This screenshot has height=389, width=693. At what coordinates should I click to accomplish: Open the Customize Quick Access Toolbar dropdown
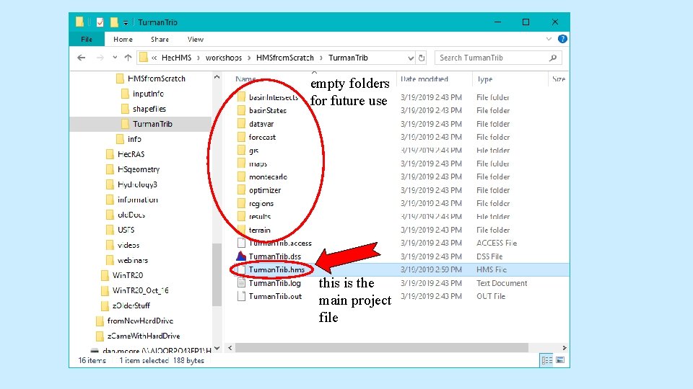pos(126,22)
